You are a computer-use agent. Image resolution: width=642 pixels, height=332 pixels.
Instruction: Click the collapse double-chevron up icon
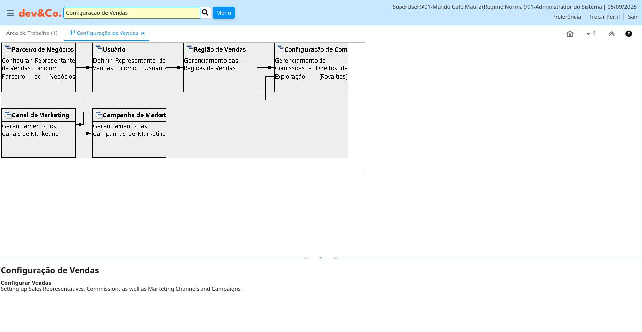pyautogui.click(x=612, y=34)
